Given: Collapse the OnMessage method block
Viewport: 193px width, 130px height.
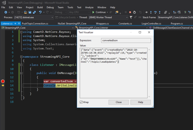Looking at the screenshot, I should (x=22, y=73).
